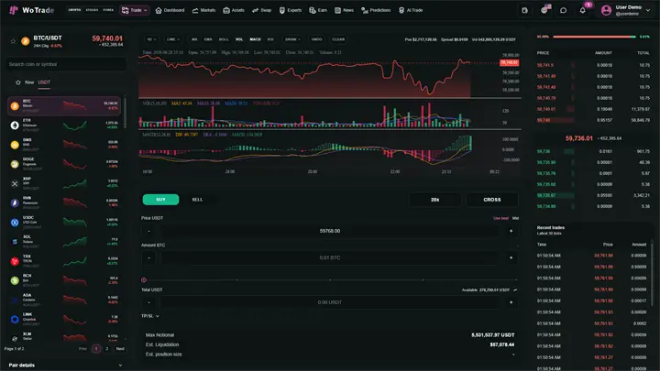Open the AI Trade page
The width and height of the screenshot is (660, 371).
click(411, 10)
